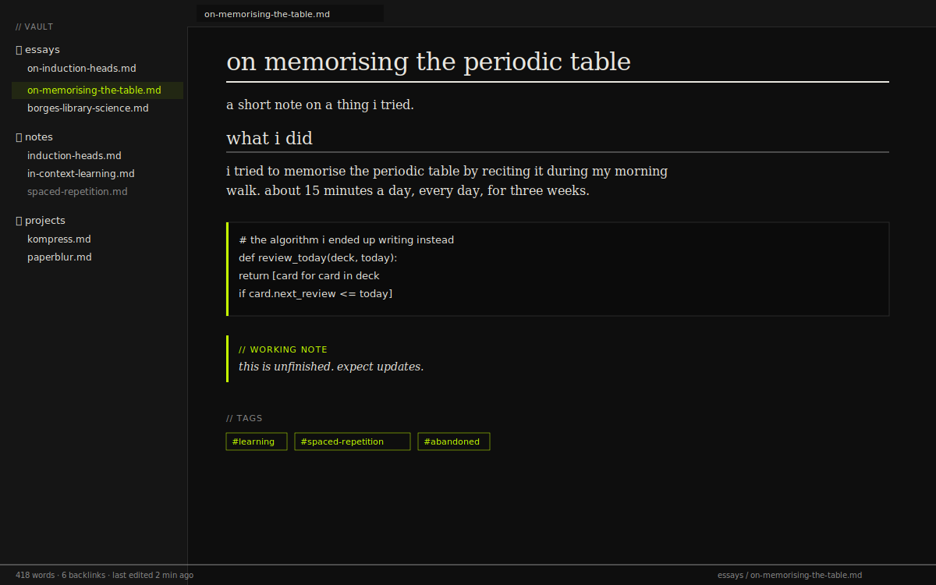936x585 pixels.
Task: Click the folder icon beside essays
Action: click(x=17, y=49)
